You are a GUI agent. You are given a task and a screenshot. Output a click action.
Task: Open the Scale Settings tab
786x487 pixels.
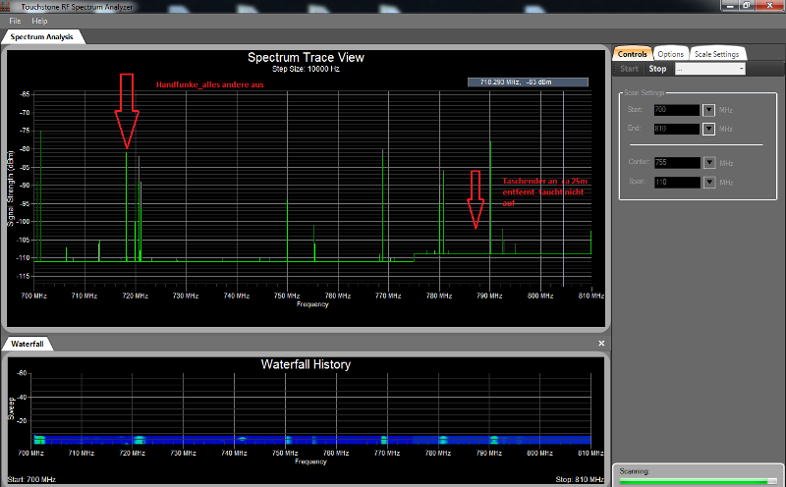[717, 54]
